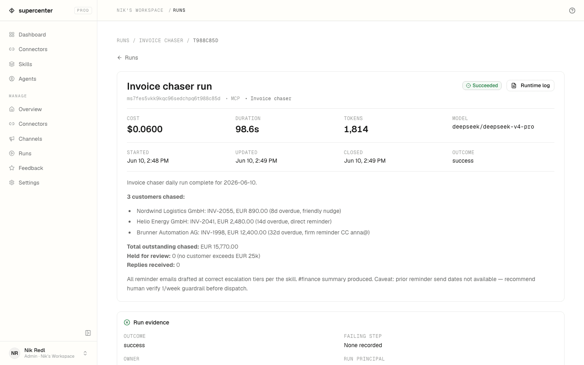Open the Runtime log button
This screenshot has height=365, width=584.
point(530,86)
